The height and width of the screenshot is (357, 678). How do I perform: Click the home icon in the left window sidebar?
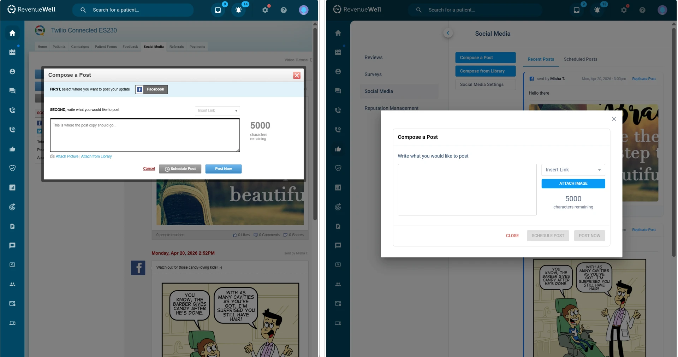point(12,33)
